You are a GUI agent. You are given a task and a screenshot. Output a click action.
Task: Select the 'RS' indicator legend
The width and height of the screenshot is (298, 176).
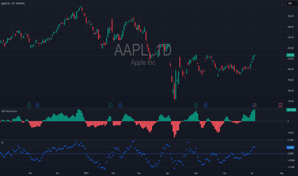[x=2, y=142]
